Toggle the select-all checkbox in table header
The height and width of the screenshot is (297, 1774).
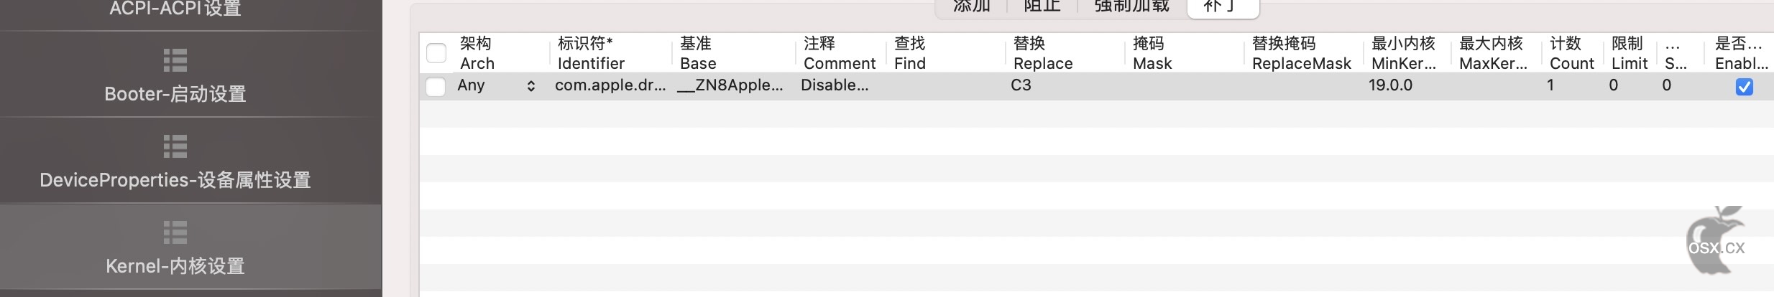click(436, 54)
